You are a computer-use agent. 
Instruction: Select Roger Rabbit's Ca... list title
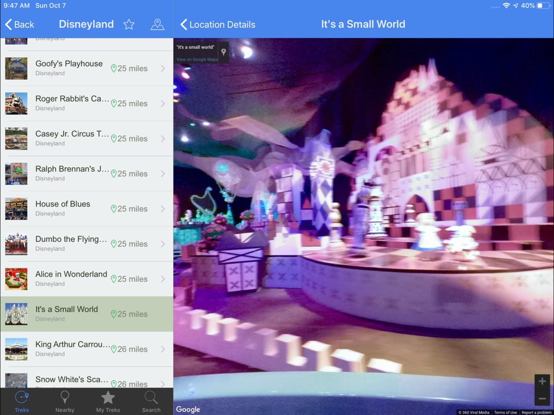pos(72,99)
